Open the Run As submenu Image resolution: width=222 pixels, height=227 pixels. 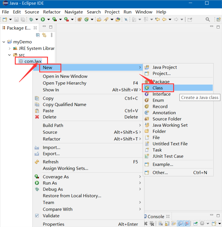pos(88,183)
